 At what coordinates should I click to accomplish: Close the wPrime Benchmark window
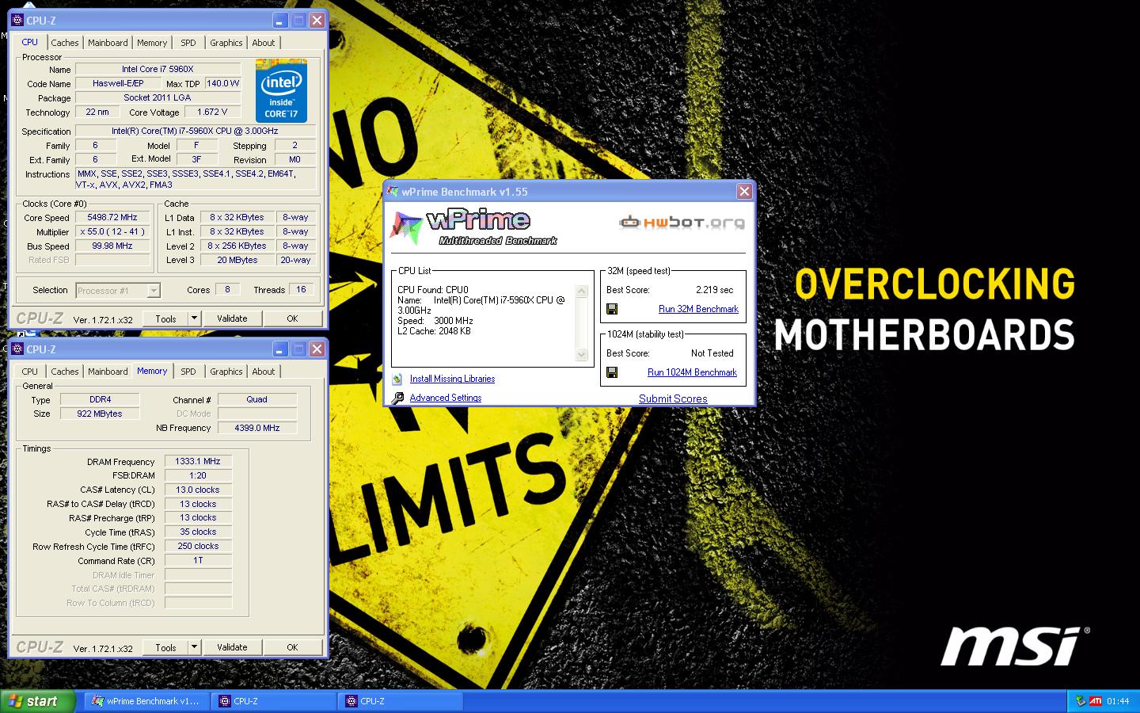point(744,192)
